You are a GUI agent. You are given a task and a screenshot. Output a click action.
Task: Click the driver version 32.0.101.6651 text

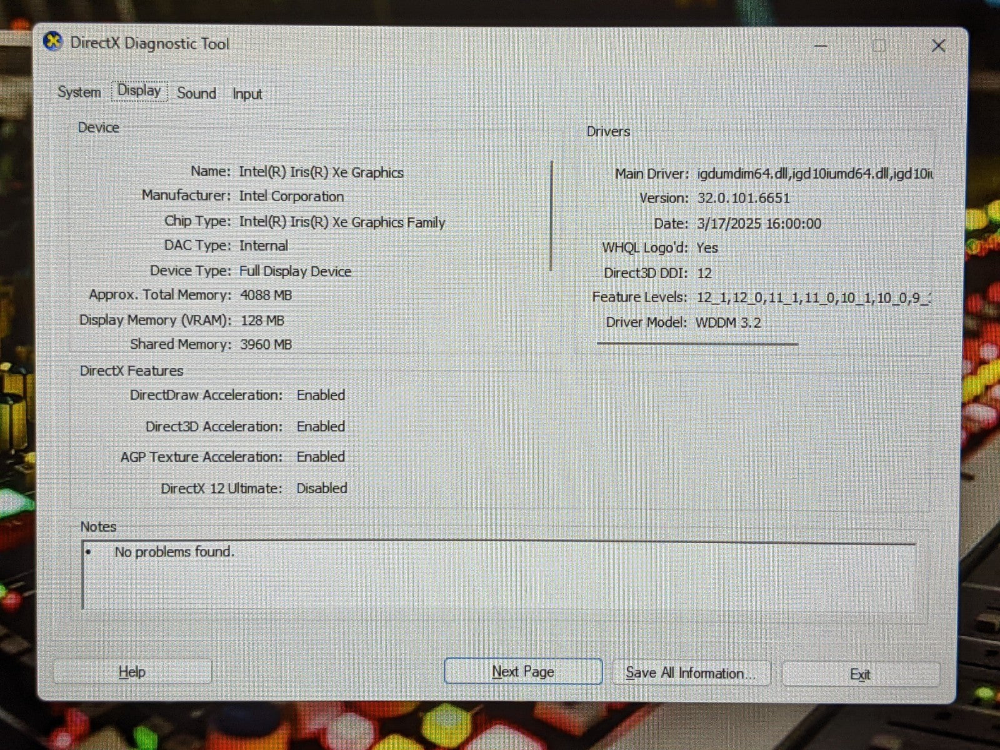click(744, 198)
